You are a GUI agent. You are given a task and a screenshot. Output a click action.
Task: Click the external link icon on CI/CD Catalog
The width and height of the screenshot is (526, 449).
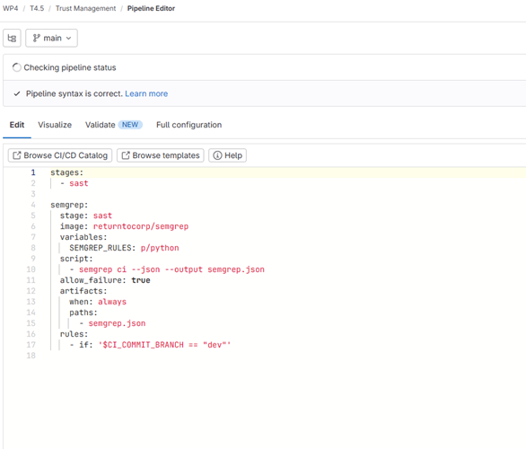(x=16, y=155)
